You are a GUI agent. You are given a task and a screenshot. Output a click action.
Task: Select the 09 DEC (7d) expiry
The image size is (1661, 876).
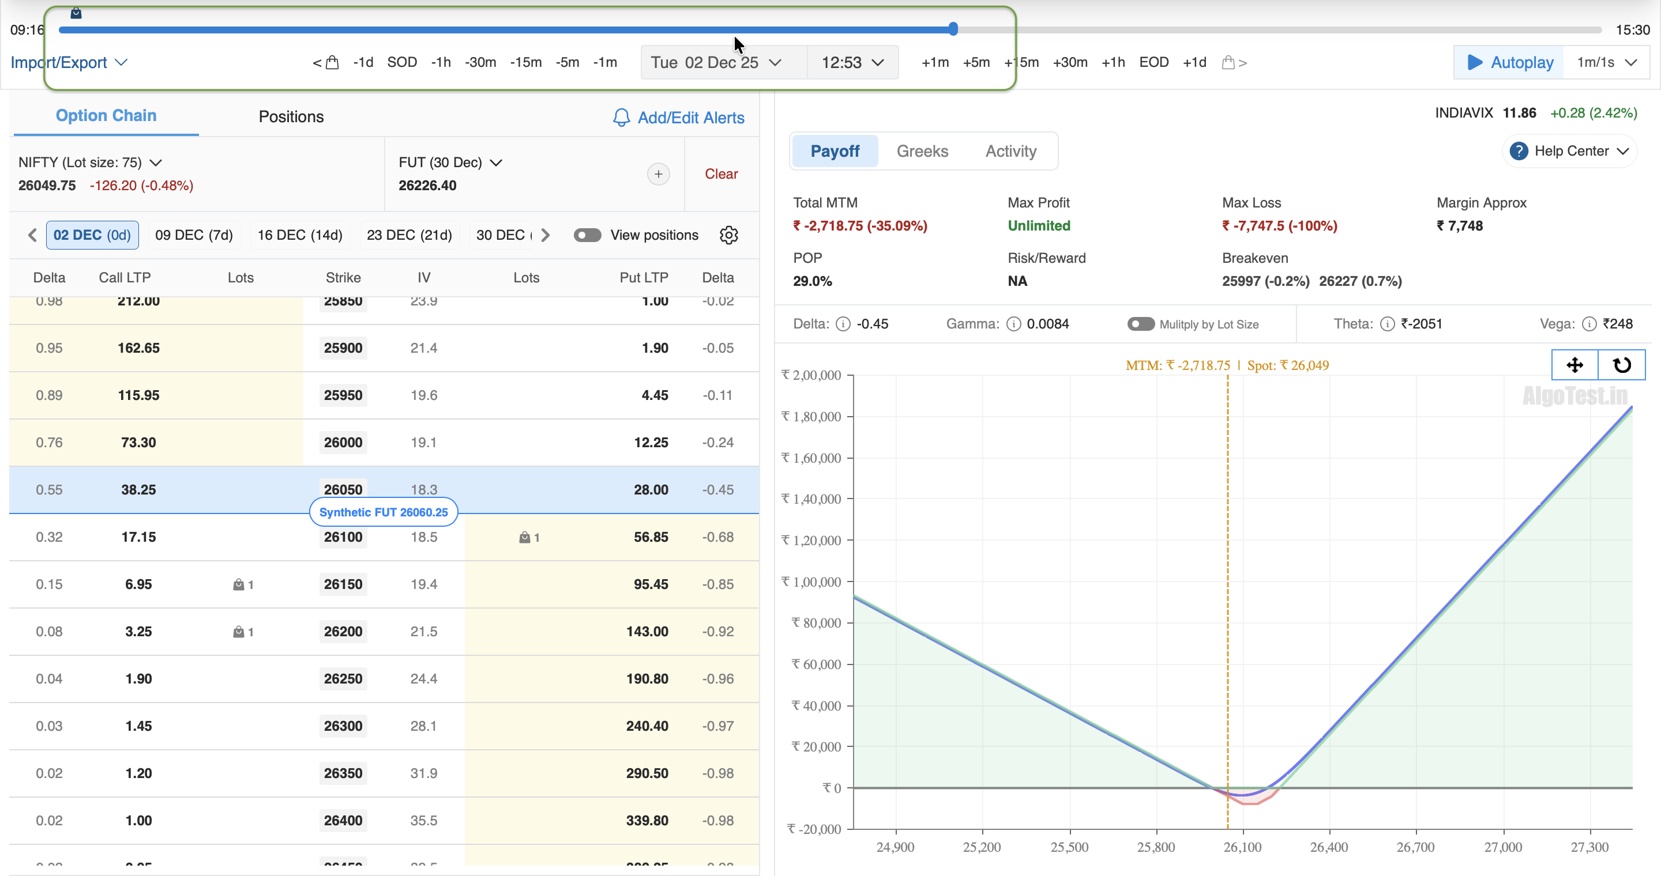click(x=193, y=235)
